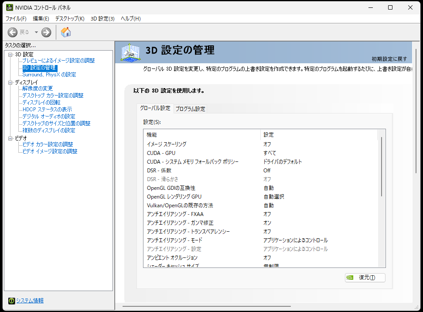The width and height of the screenshot is (423, 312).
Task: Click the ドライバのデフォルト value
Action: pyautogui.click(x=283, y=161)
